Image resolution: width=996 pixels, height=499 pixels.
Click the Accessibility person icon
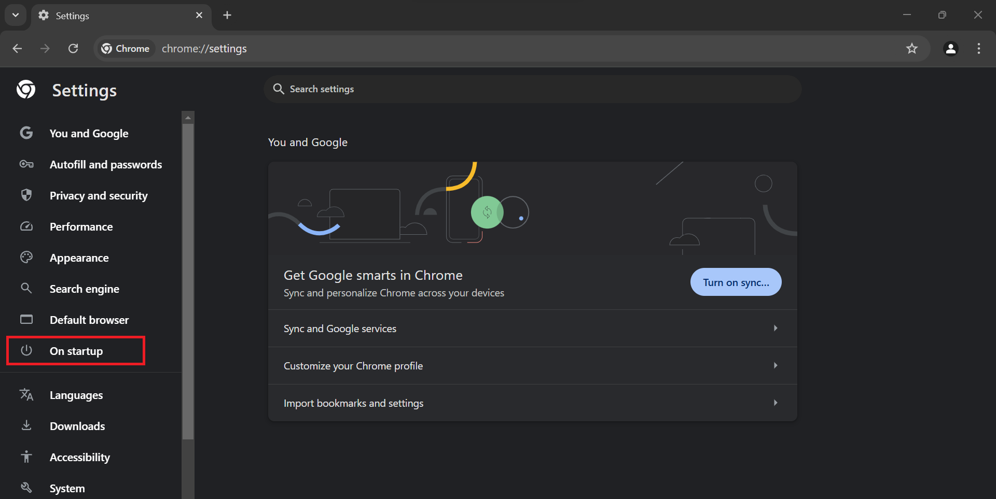click(x=26, y=457)
